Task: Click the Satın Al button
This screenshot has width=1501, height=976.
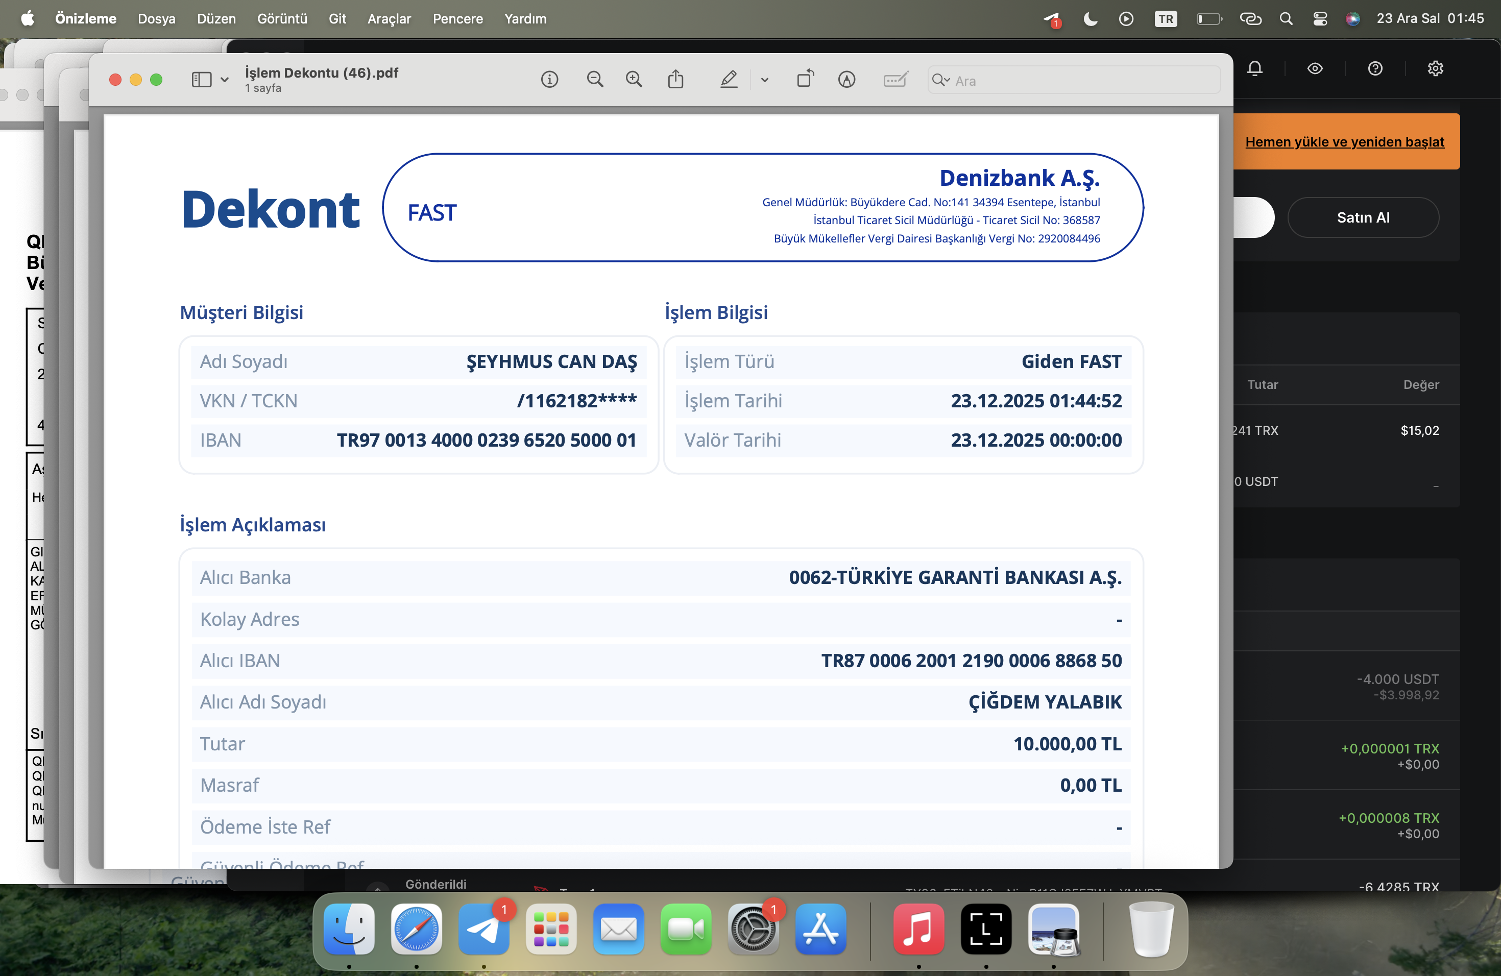Action: (1363, 217)
